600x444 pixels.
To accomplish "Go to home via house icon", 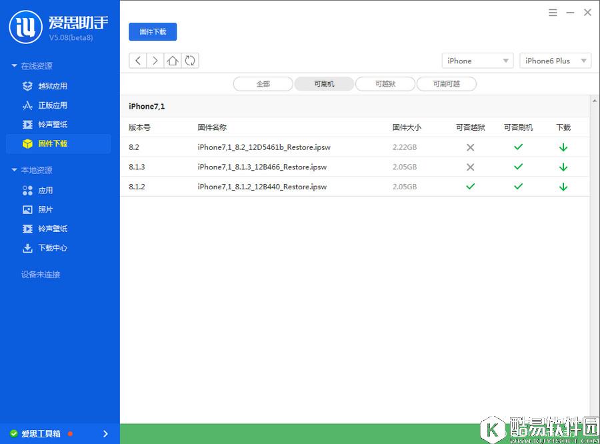I will (173, 61).
